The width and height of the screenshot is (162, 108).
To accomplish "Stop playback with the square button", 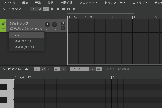I will 58,9.
